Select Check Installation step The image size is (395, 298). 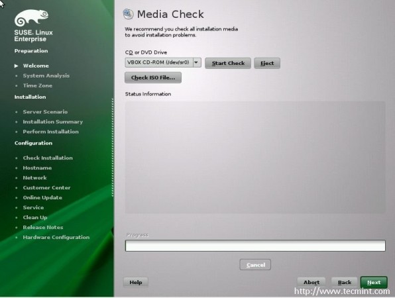(48, 158)
